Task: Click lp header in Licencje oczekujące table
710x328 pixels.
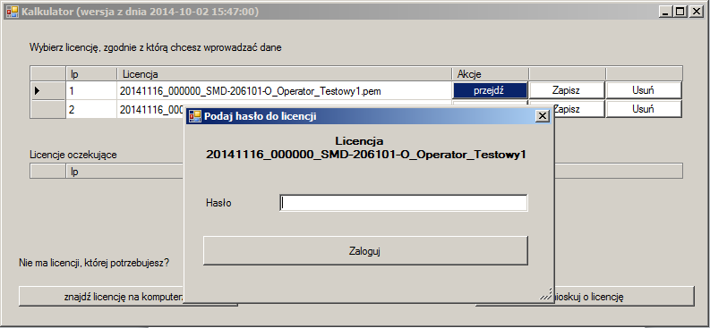Action: (125, 172)
